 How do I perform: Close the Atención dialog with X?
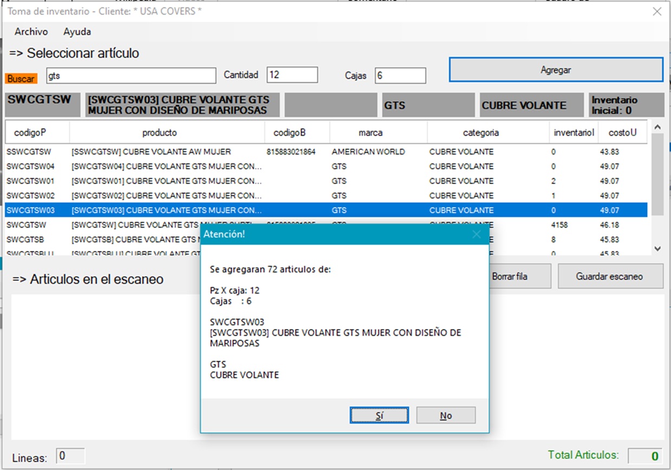pyautogui.click(x=476, y=234)
